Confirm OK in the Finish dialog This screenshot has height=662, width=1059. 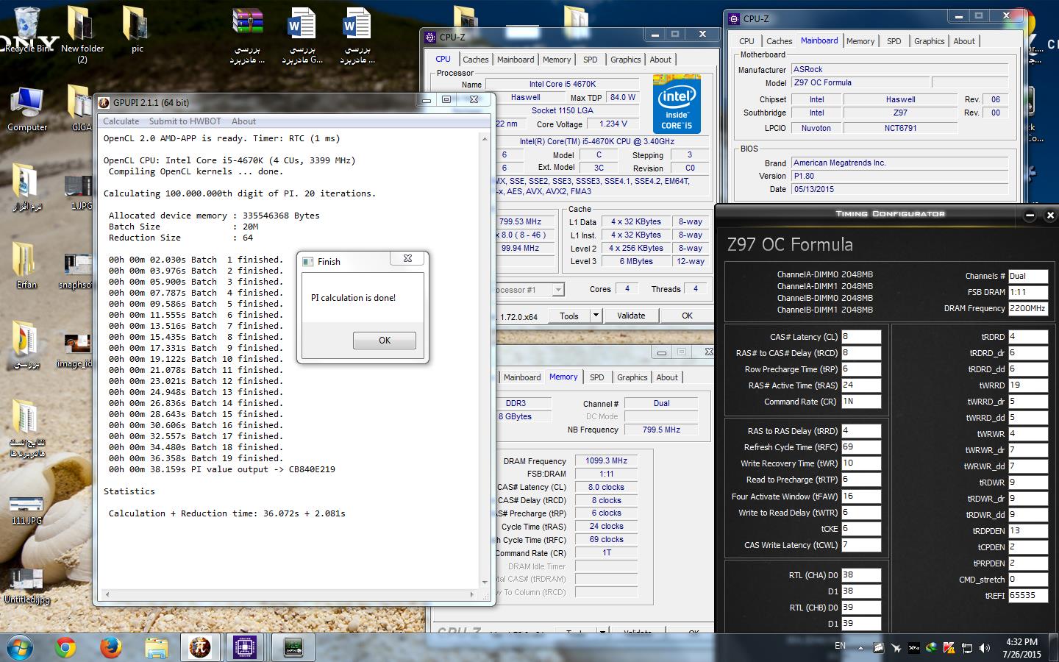pyautogui.click(x=385, y=341)
